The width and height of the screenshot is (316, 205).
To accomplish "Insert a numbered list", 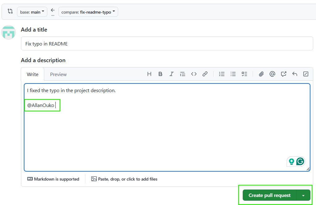I will [x=222, y=74].
